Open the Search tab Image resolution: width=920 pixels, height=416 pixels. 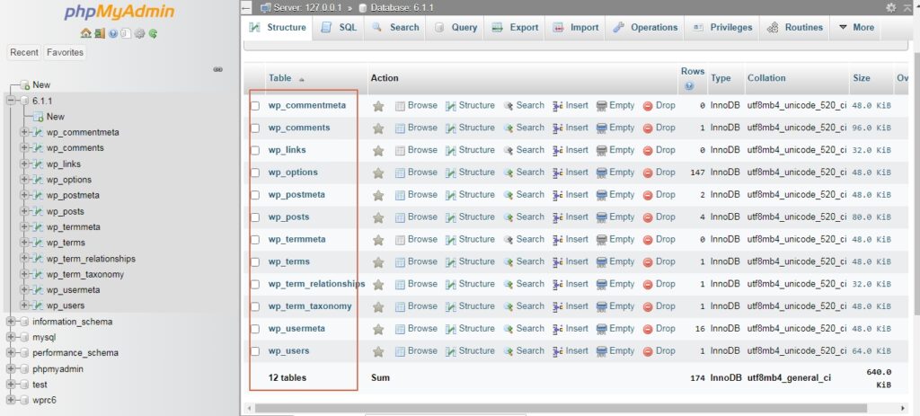[395, 28]
